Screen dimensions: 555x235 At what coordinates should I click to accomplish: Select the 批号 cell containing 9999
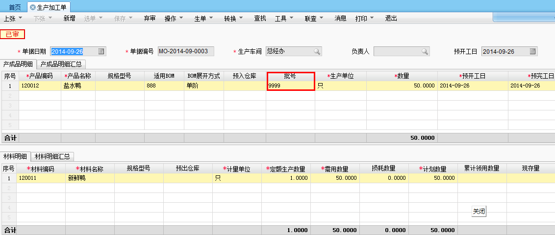tap(290, 85)
